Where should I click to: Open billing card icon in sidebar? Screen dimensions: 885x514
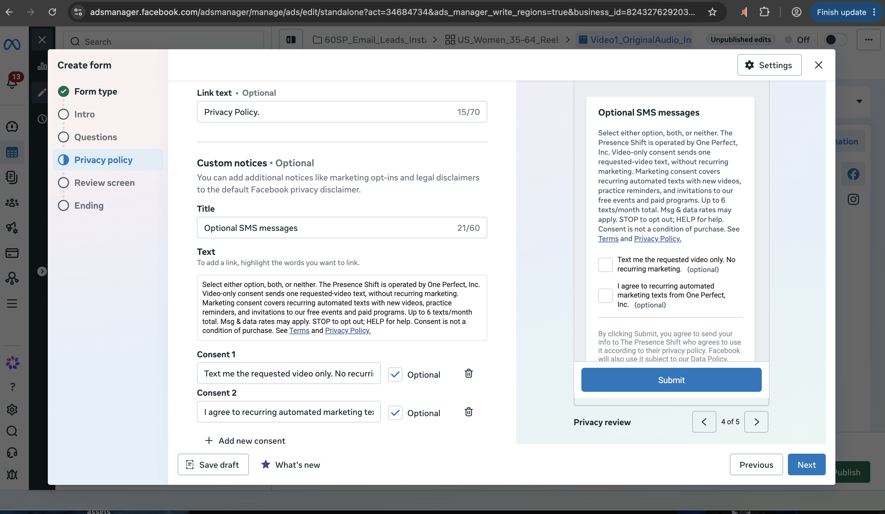(x=12, y=253)
